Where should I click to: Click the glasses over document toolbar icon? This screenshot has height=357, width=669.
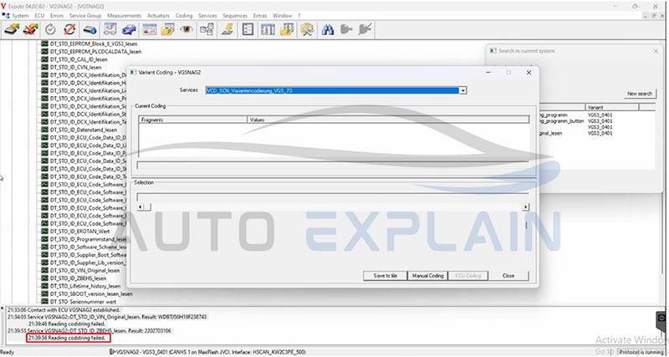pos(110,29)
